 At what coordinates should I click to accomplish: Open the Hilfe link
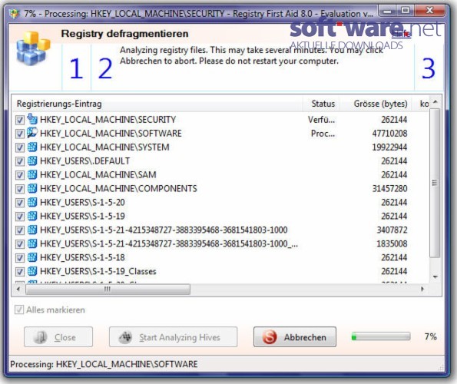click(402, 34)
